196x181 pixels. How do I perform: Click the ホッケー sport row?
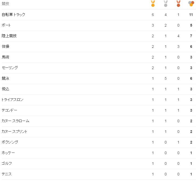point(8,153)
